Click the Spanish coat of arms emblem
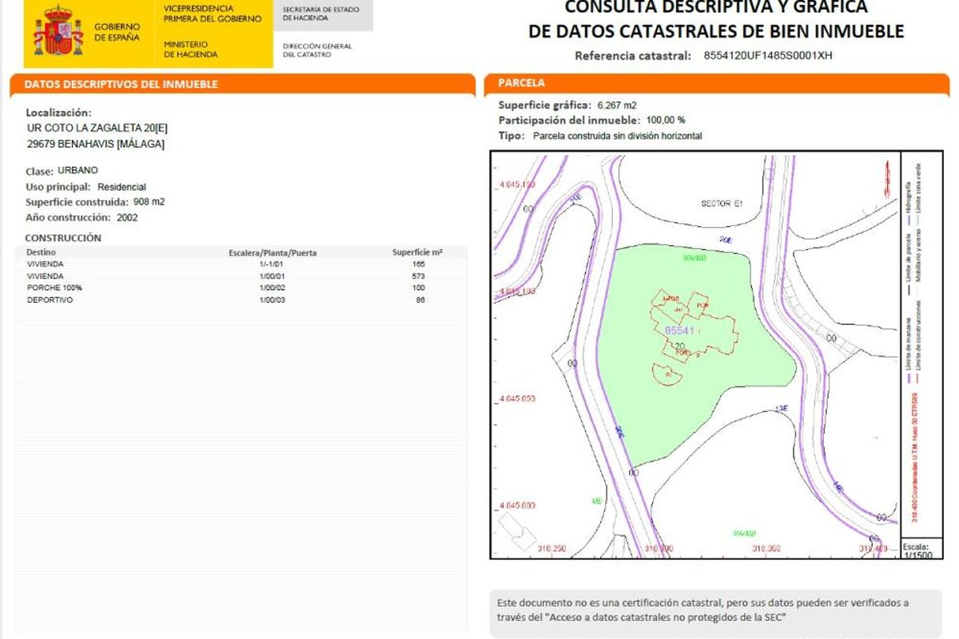 coord(58,32)
